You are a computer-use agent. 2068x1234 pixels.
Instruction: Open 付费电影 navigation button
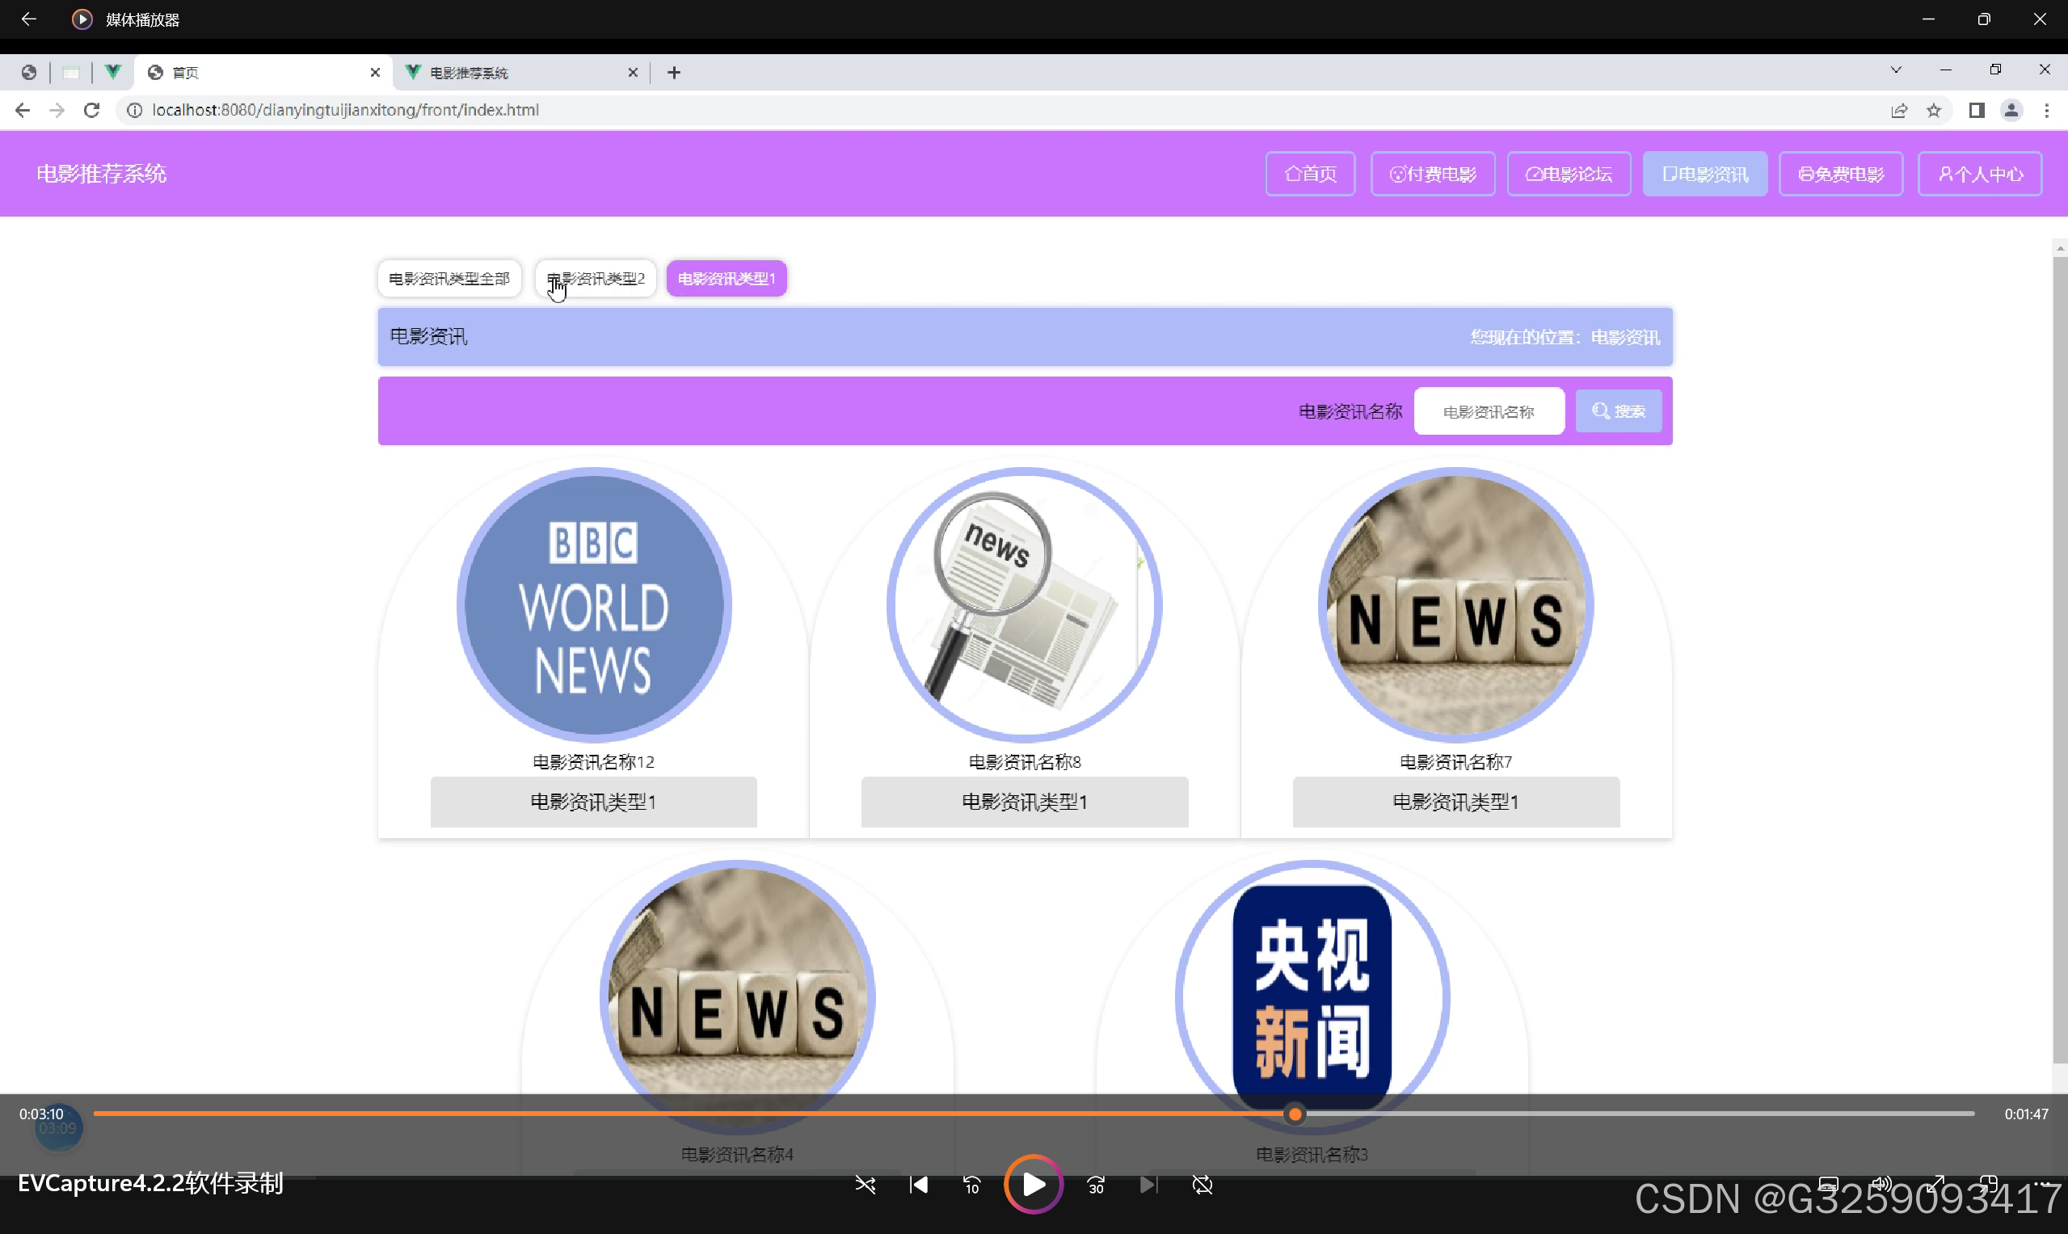tap(1432, 174)
